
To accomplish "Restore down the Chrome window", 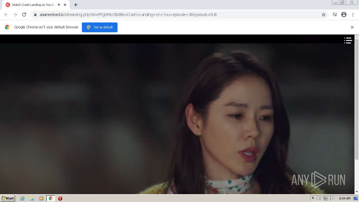I will pos(342,3).
